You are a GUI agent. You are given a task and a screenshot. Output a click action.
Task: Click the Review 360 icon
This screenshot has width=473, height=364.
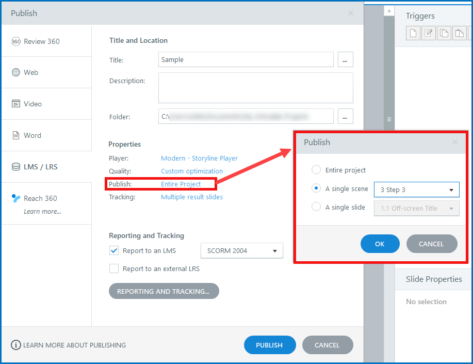coord(15,41)
